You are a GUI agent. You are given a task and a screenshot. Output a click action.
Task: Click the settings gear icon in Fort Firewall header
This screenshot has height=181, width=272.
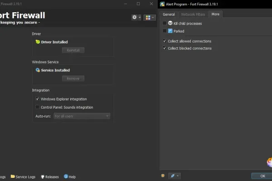135,17
